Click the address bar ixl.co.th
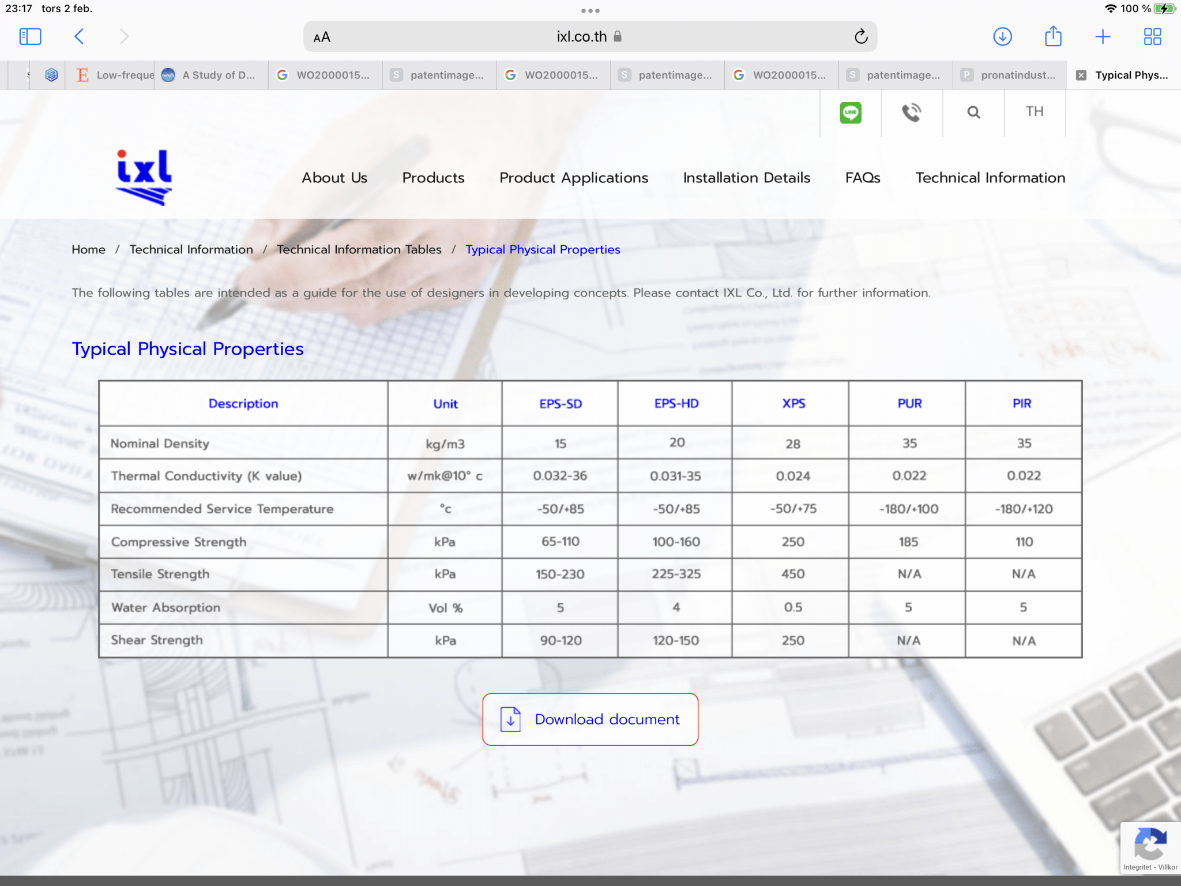Screen dimensions: 1181x886 click(590, 37)
